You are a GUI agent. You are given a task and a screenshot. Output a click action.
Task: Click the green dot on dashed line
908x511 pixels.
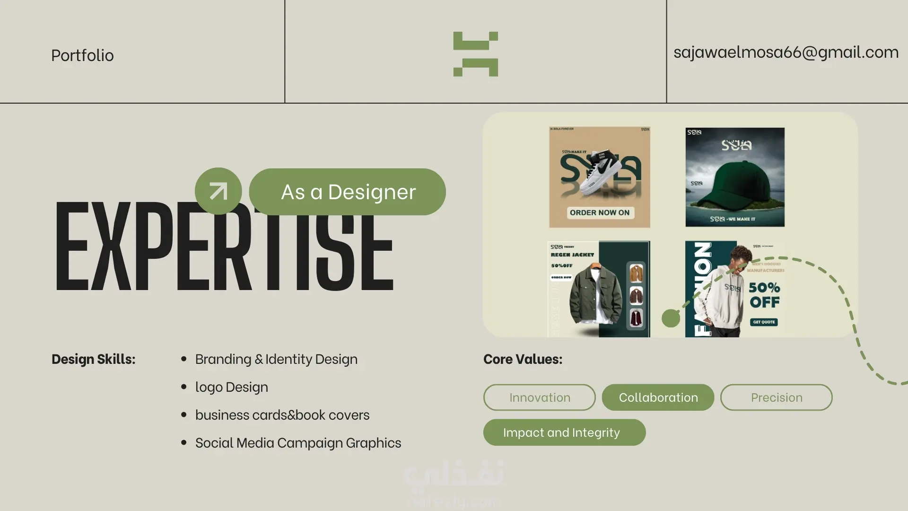click(x=671, y=318)
